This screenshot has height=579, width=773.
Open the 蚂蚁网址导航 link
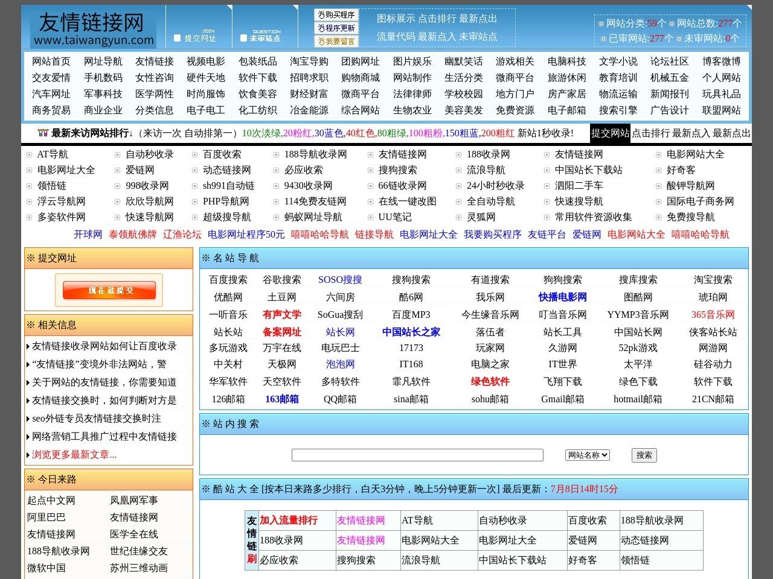[313, 217]
